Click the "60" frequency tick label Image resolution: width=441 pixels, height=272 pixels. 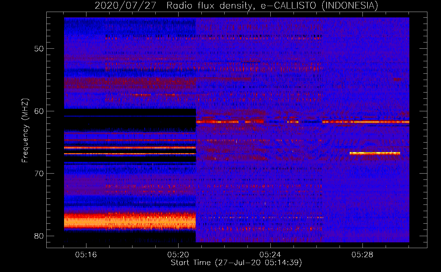[39, 111]
